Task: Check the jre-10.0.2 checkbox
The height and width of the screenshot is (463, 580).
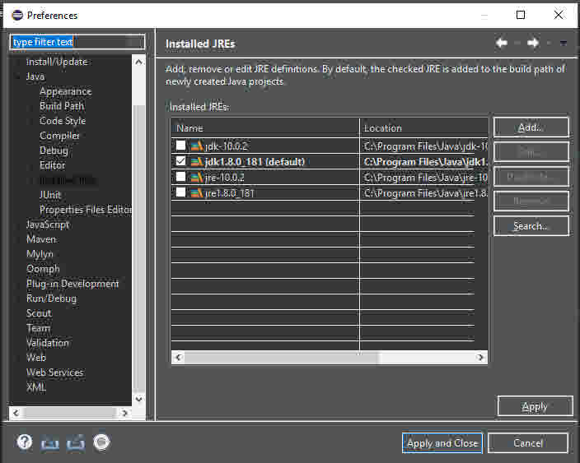Action: [x=180, y=177]
